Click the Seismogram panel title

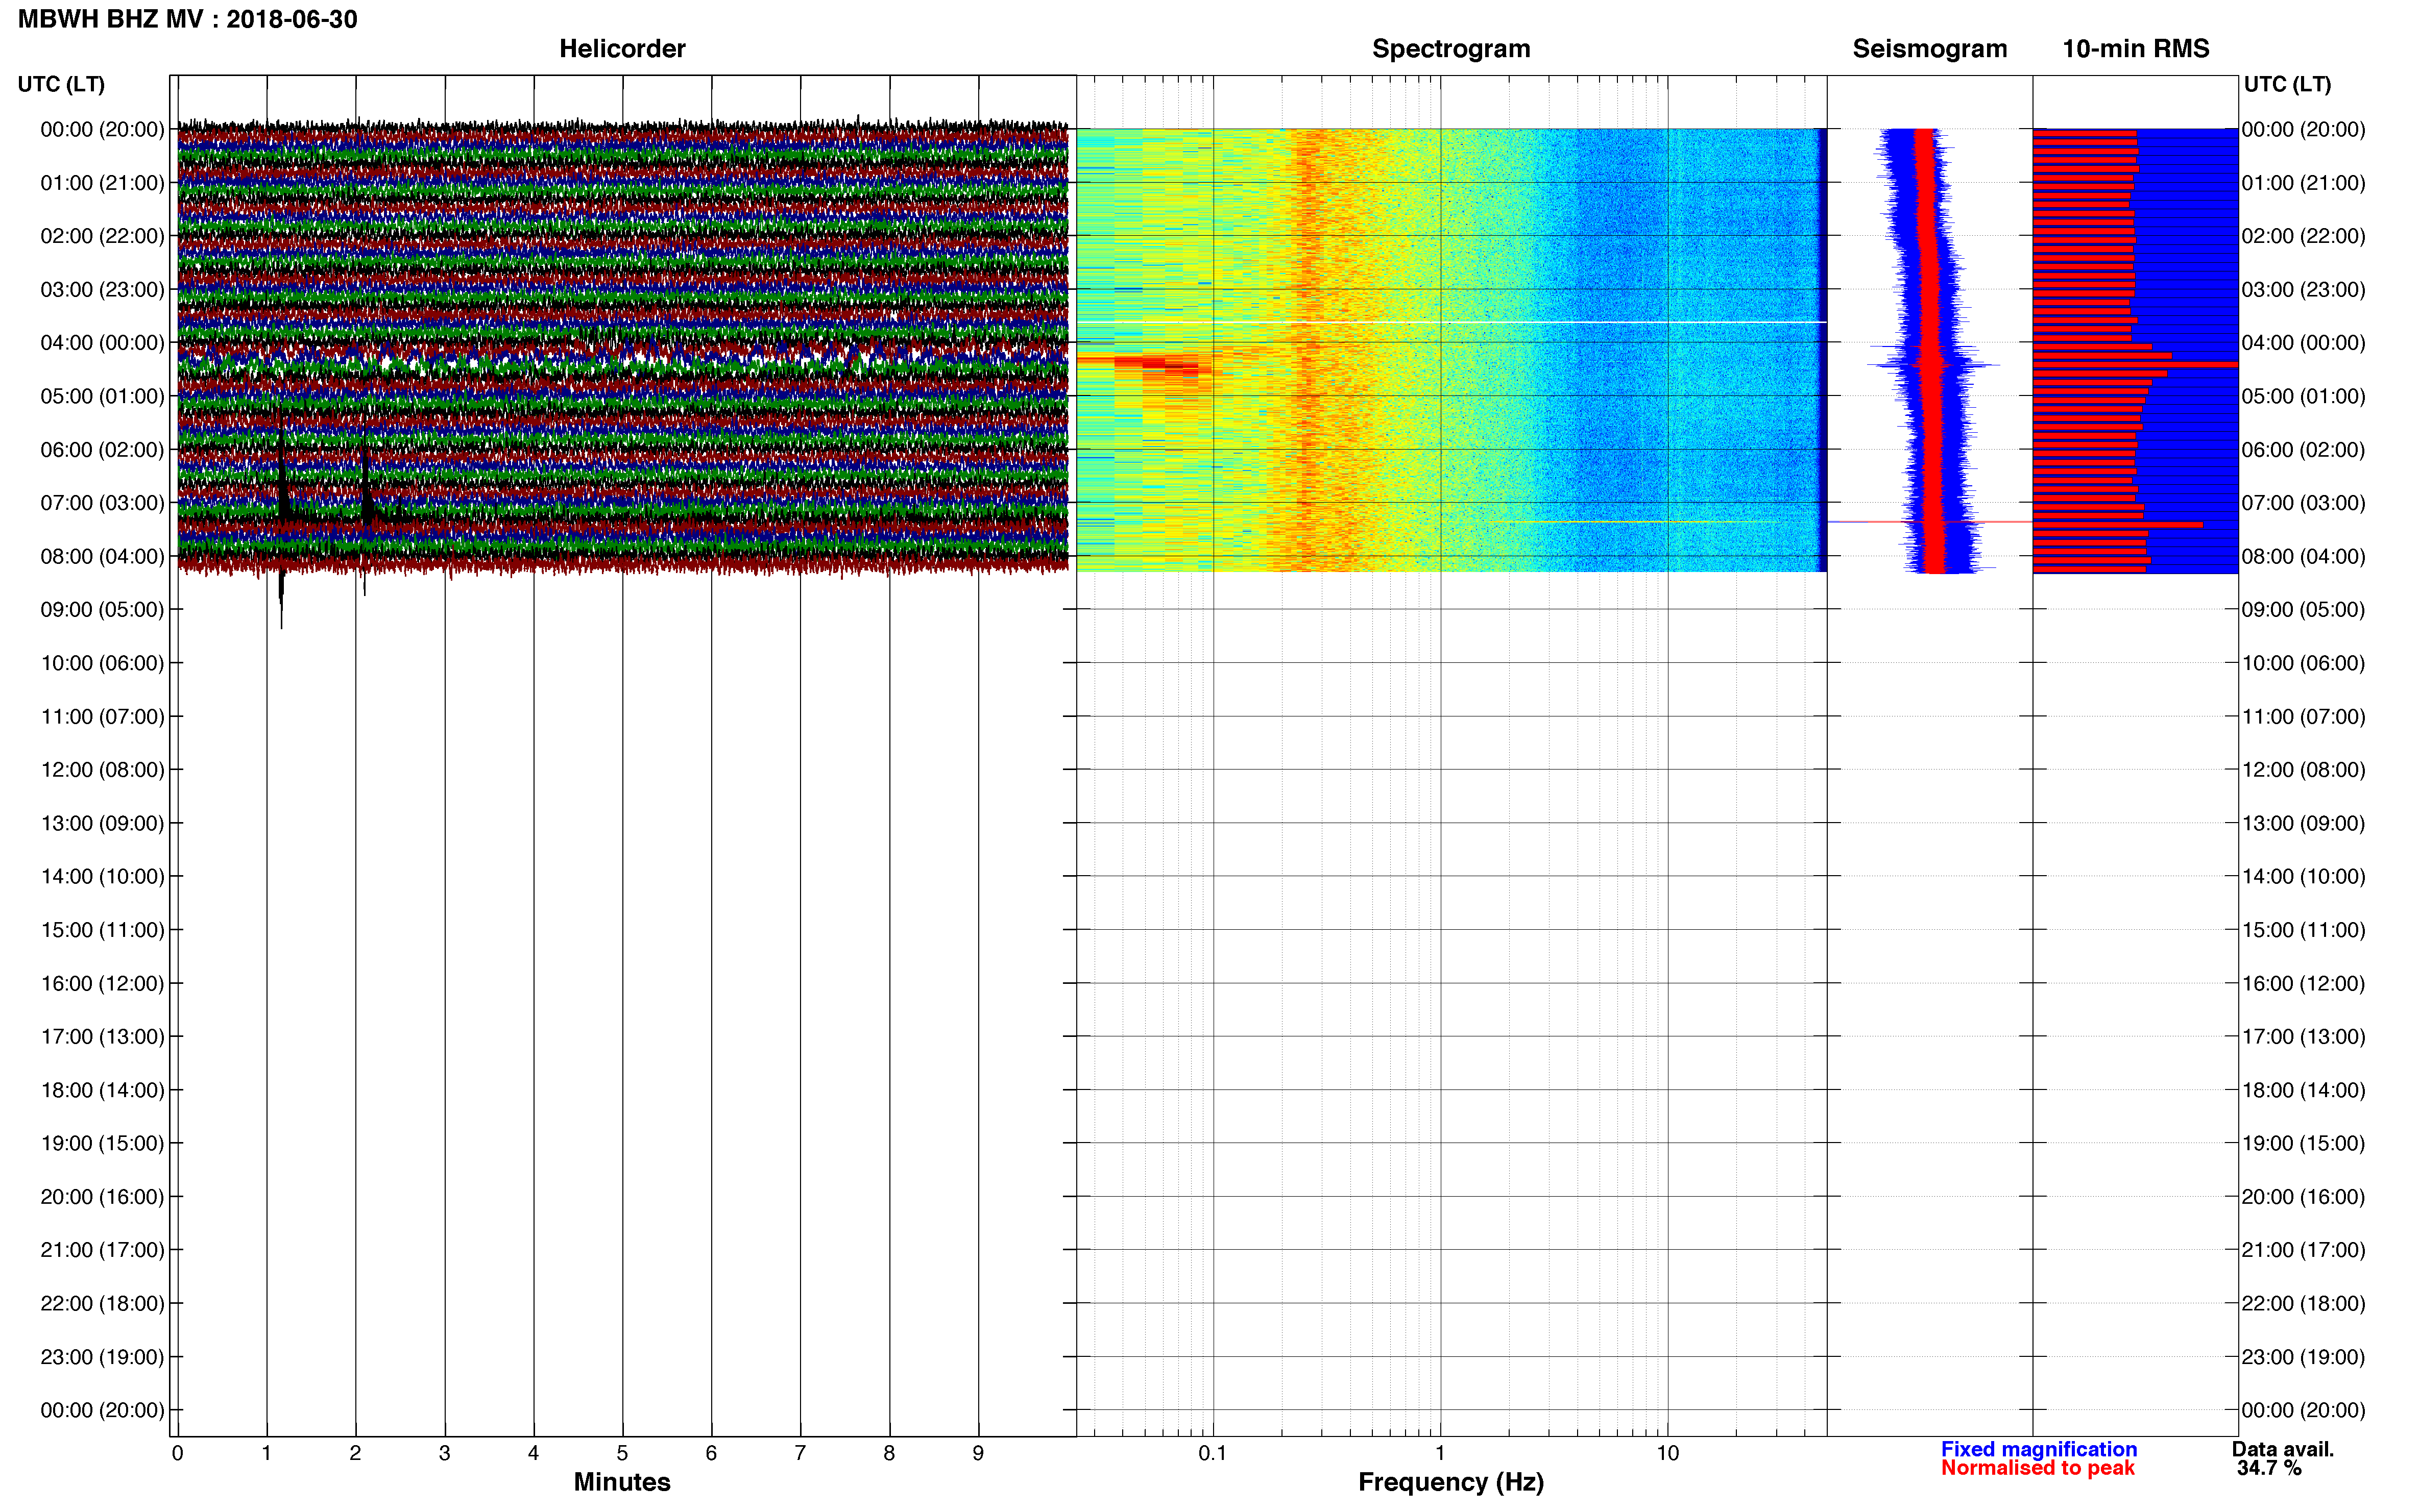click(1930, 49)
